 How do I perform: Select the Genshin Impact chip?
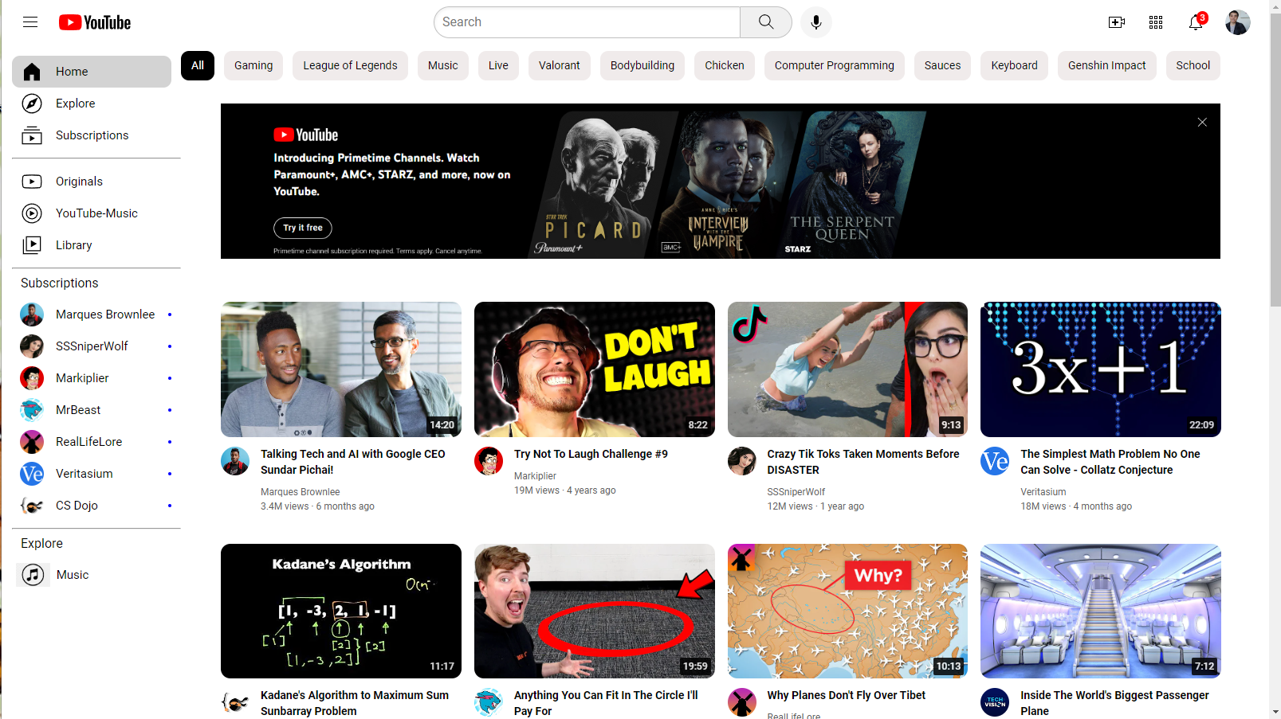click(x=1106, y=65)
